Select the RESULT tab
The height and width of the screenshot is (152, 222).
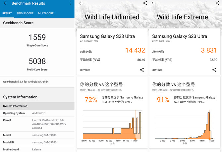(x=7, y=13)
